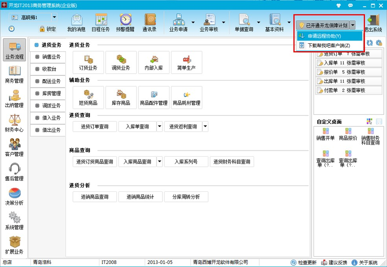Expand the 基本资料 dropdown arrow
Screen dimensions: 387x267
point(289,22)
